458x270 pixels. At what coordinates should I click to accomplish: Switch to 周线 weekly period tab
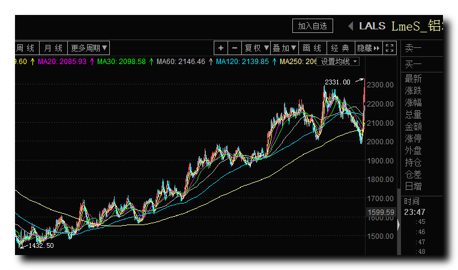point(26,48)
